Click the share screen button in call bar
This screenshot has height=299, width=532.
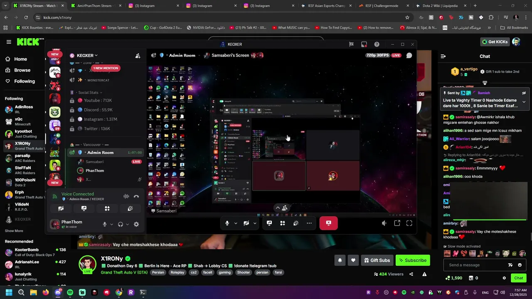coord(269,223)
